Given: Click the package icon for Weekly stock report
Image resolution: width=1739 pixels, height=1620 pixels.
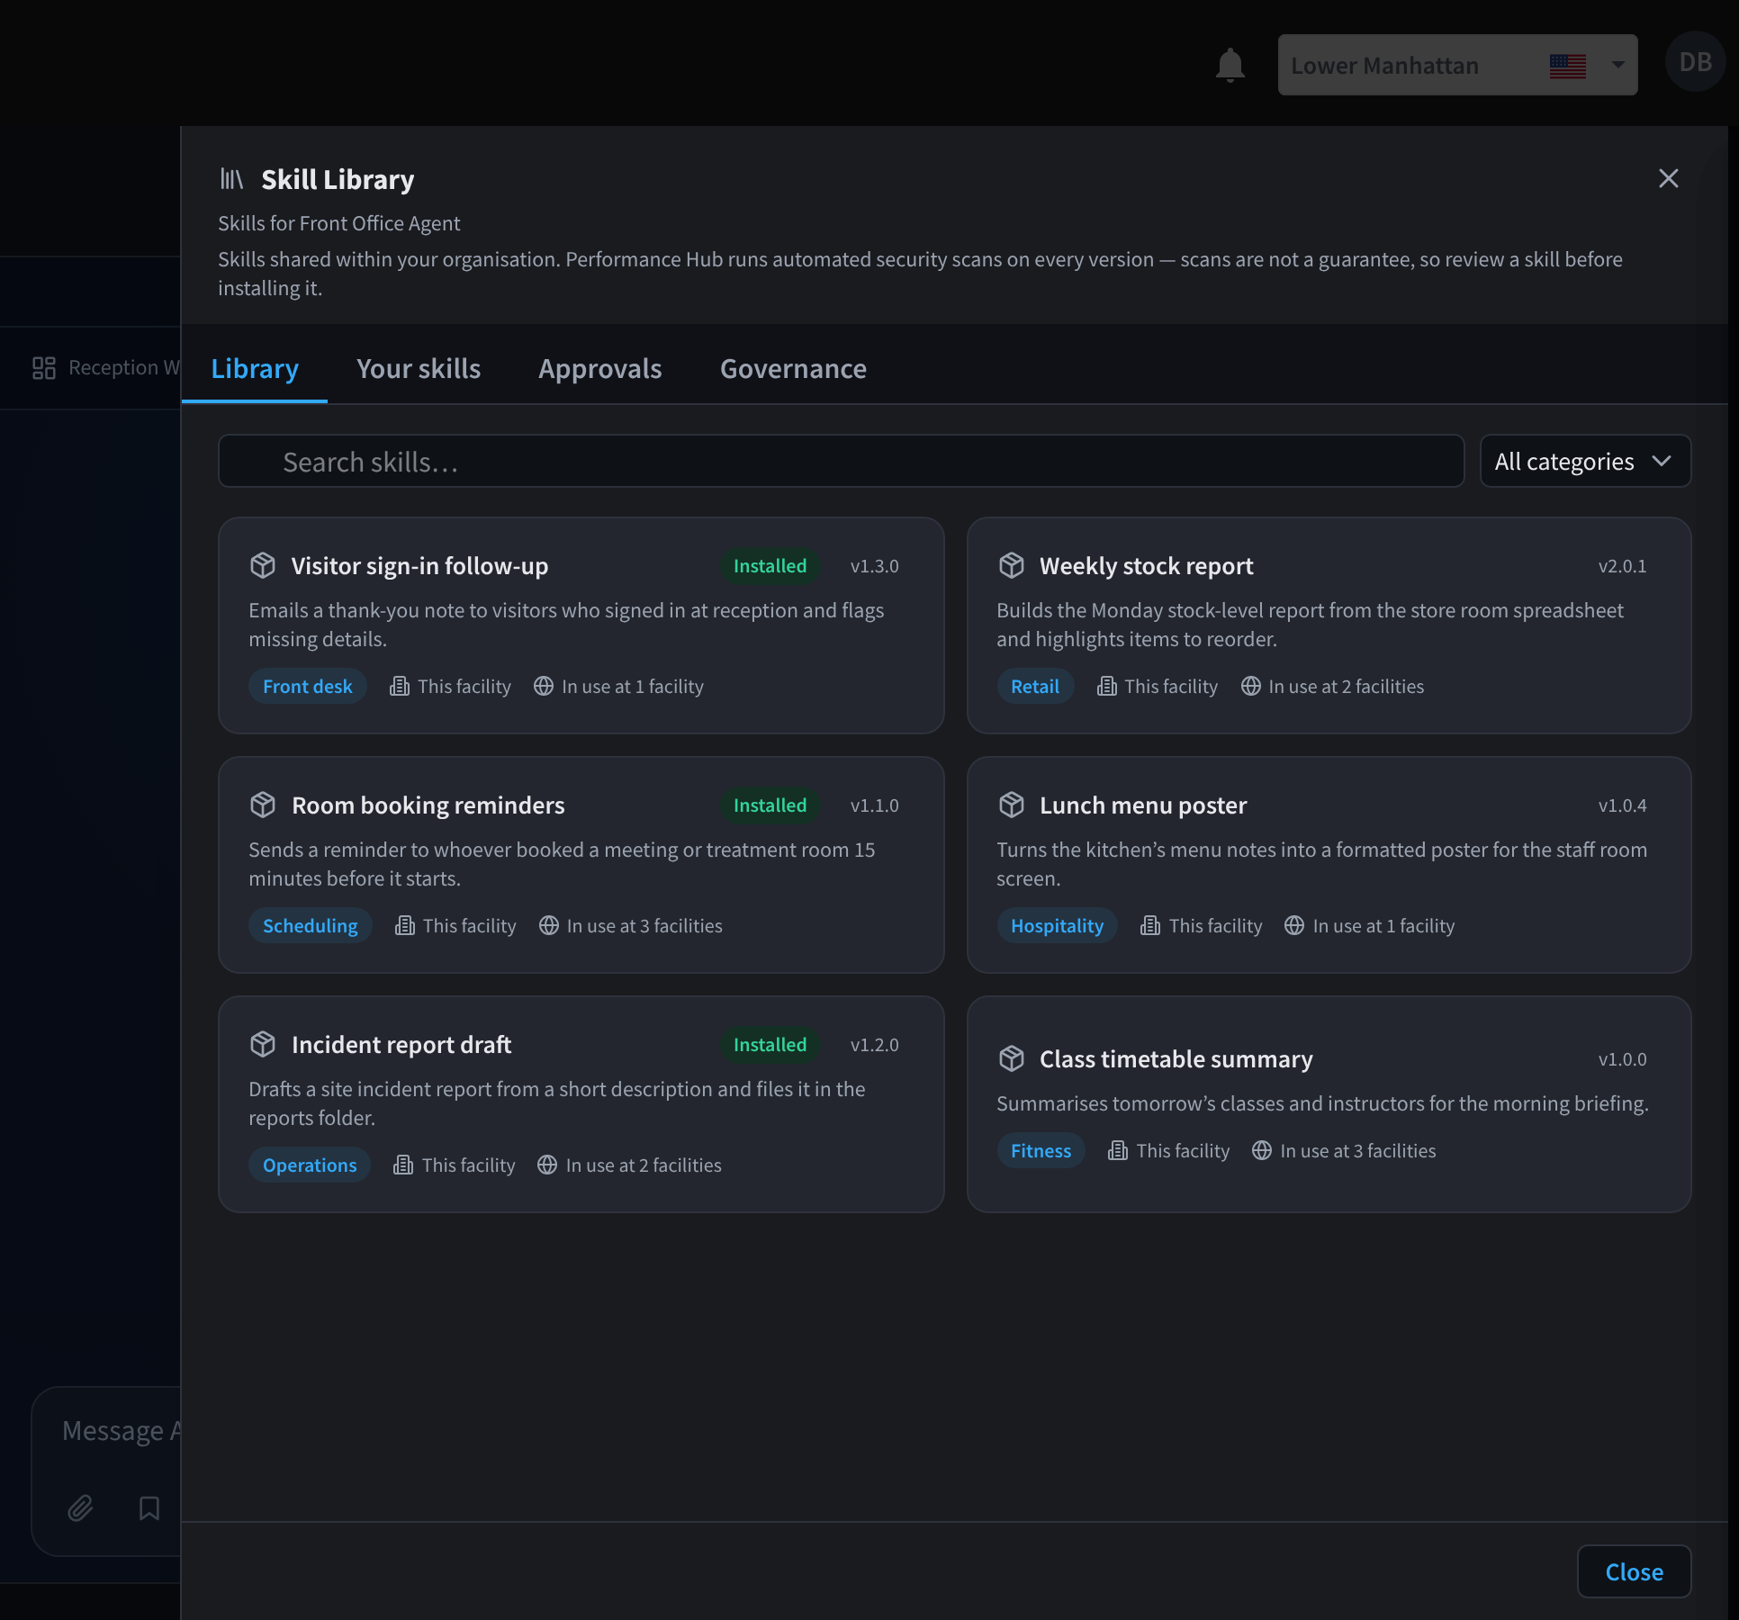Looking at the screenshot, I should [x=1011, y=565].
